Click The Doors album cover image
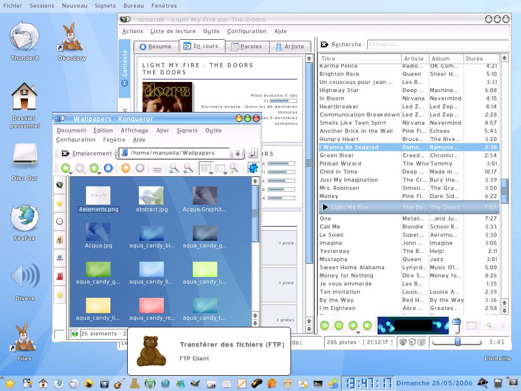 click(167, 97)
